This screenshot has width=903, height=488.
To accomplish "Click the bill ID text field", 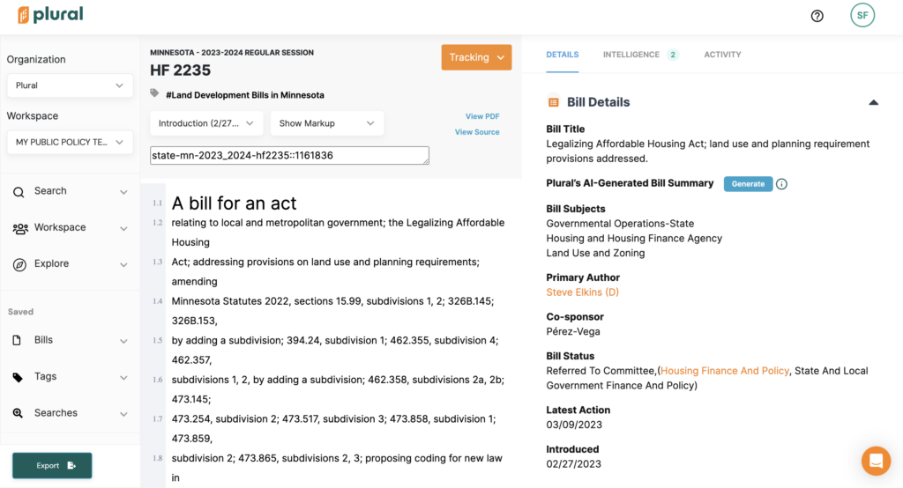I will tap(289, 156).
